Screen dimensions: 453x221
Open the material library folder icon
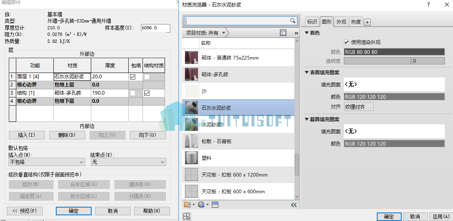[187, 205]
